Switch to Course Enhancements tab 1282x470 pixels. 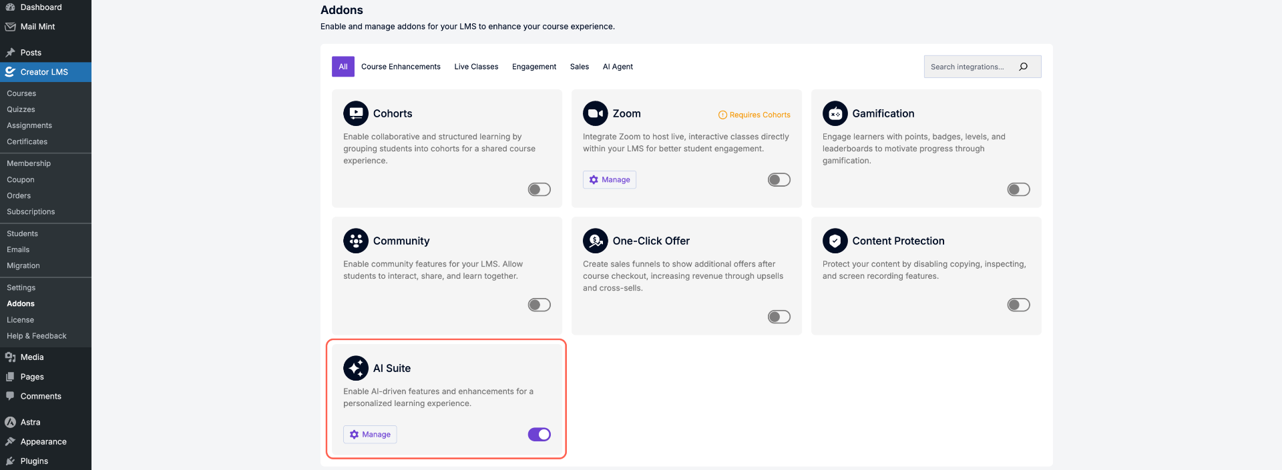[x=401, y=67]
